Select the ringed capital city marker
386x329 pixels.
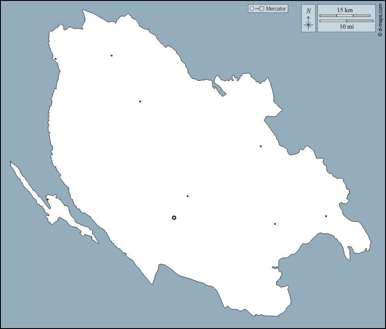point(174,217)
